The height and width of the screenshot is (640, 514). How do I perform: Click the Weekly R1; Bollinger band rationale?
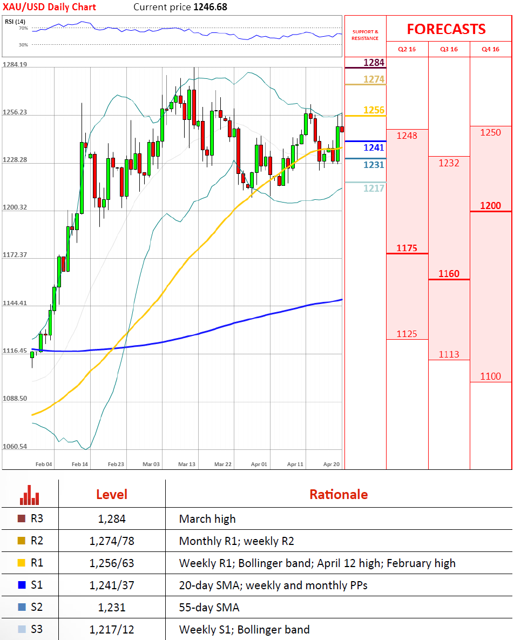click(x=317, y=563)
